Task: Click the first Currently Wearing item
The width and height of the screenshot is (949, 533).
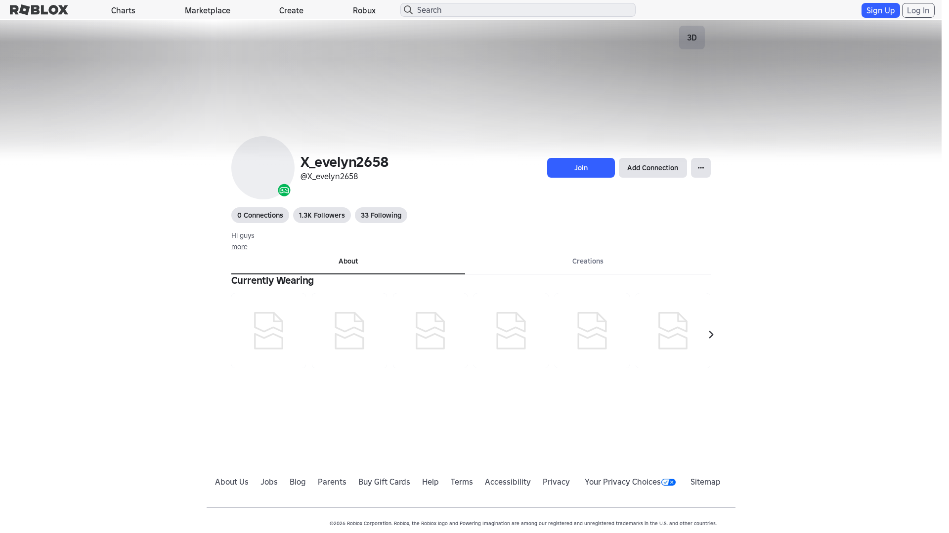Action: tap(269, 331)
